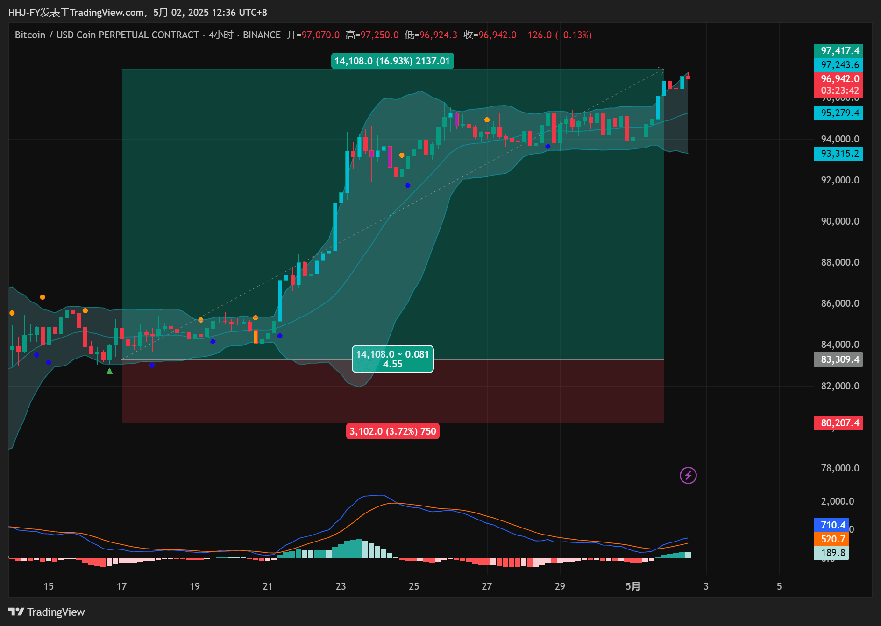Click the 03:23:42 bar countdown timer

839,91
